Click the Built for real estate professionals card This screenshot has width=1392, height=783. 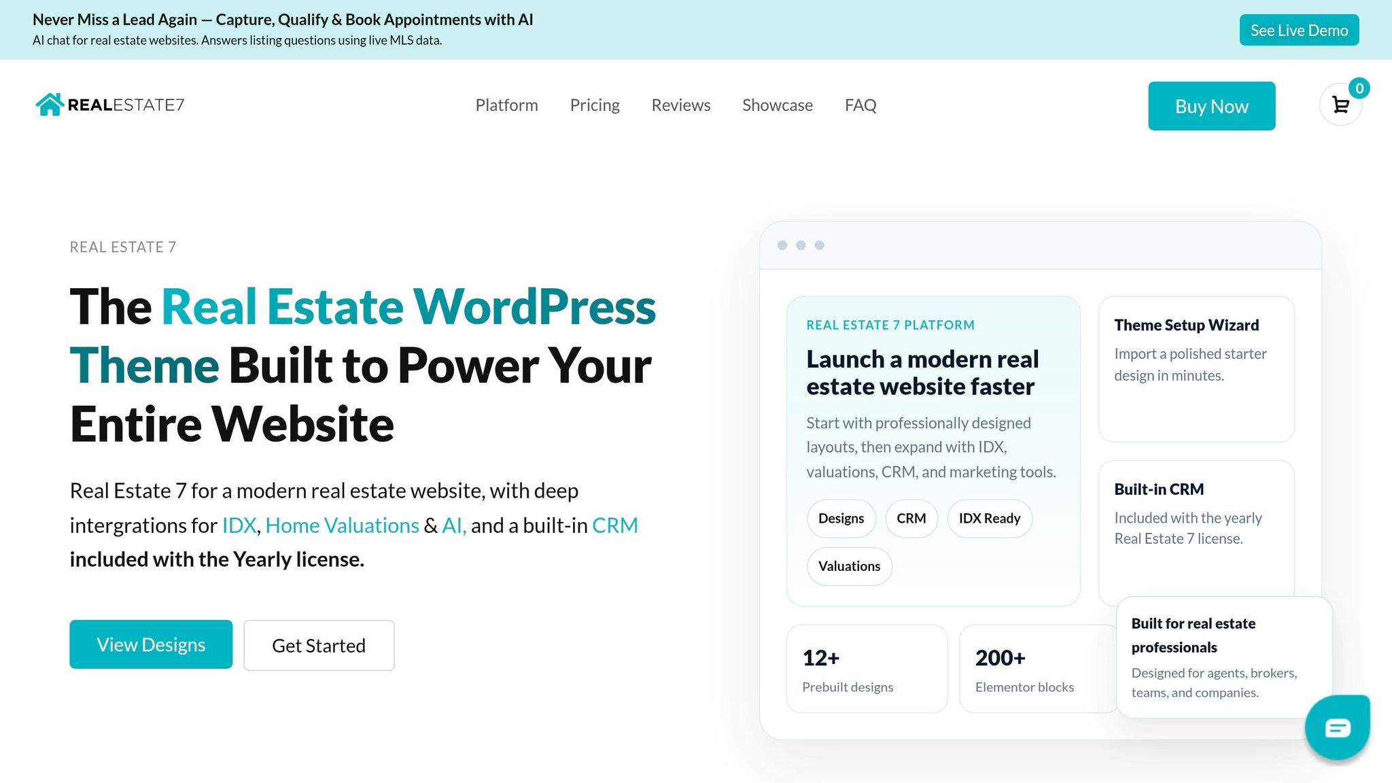(1224, 657)
